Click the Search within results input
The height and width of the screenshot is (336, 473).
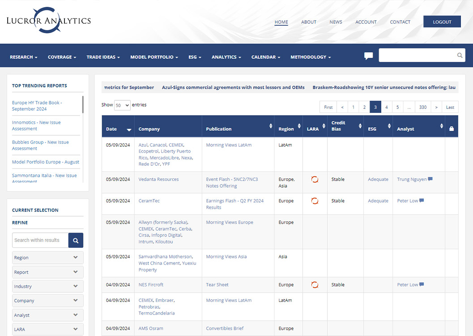[40, 240]
